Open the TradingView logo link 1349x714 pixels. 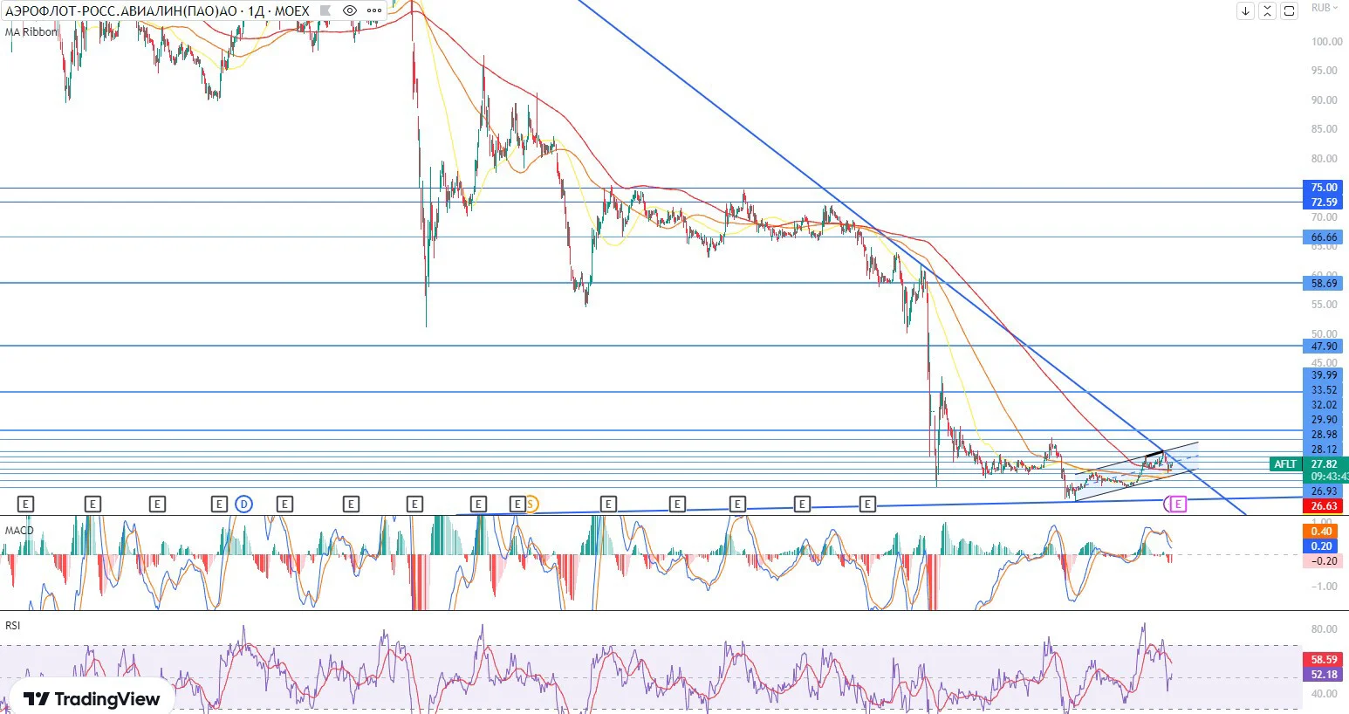tap(92, 699)
